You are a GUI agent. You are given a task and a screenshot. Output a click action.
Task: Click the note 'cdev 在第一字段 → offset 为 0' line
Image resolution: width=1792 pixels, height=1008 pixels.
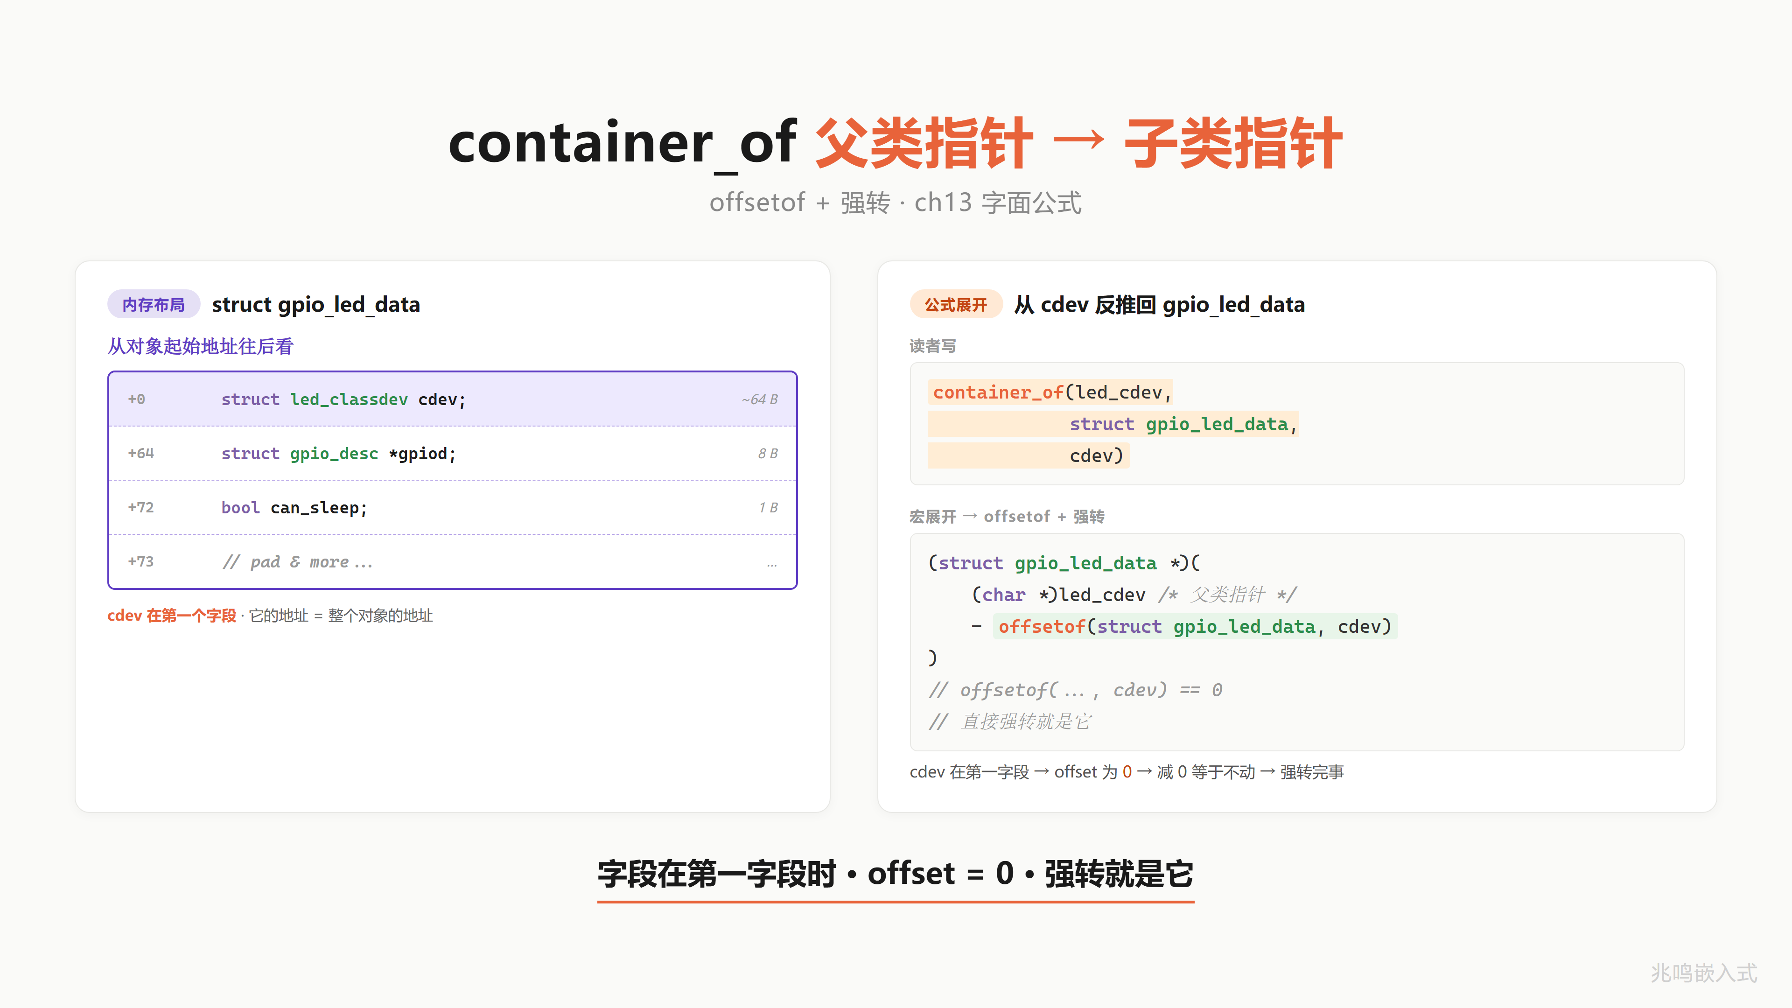[1126, 772]
